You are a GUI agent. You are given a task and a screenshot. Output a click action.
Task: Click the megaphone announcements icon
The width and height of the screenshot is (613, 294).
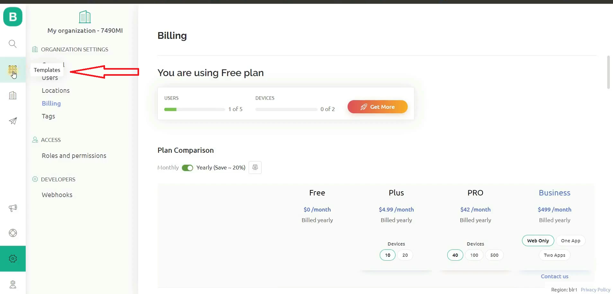pos(13,208)
